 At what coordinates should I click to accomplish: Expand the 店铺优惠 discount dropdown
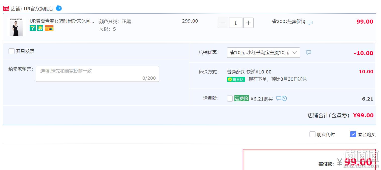point(264,53)
